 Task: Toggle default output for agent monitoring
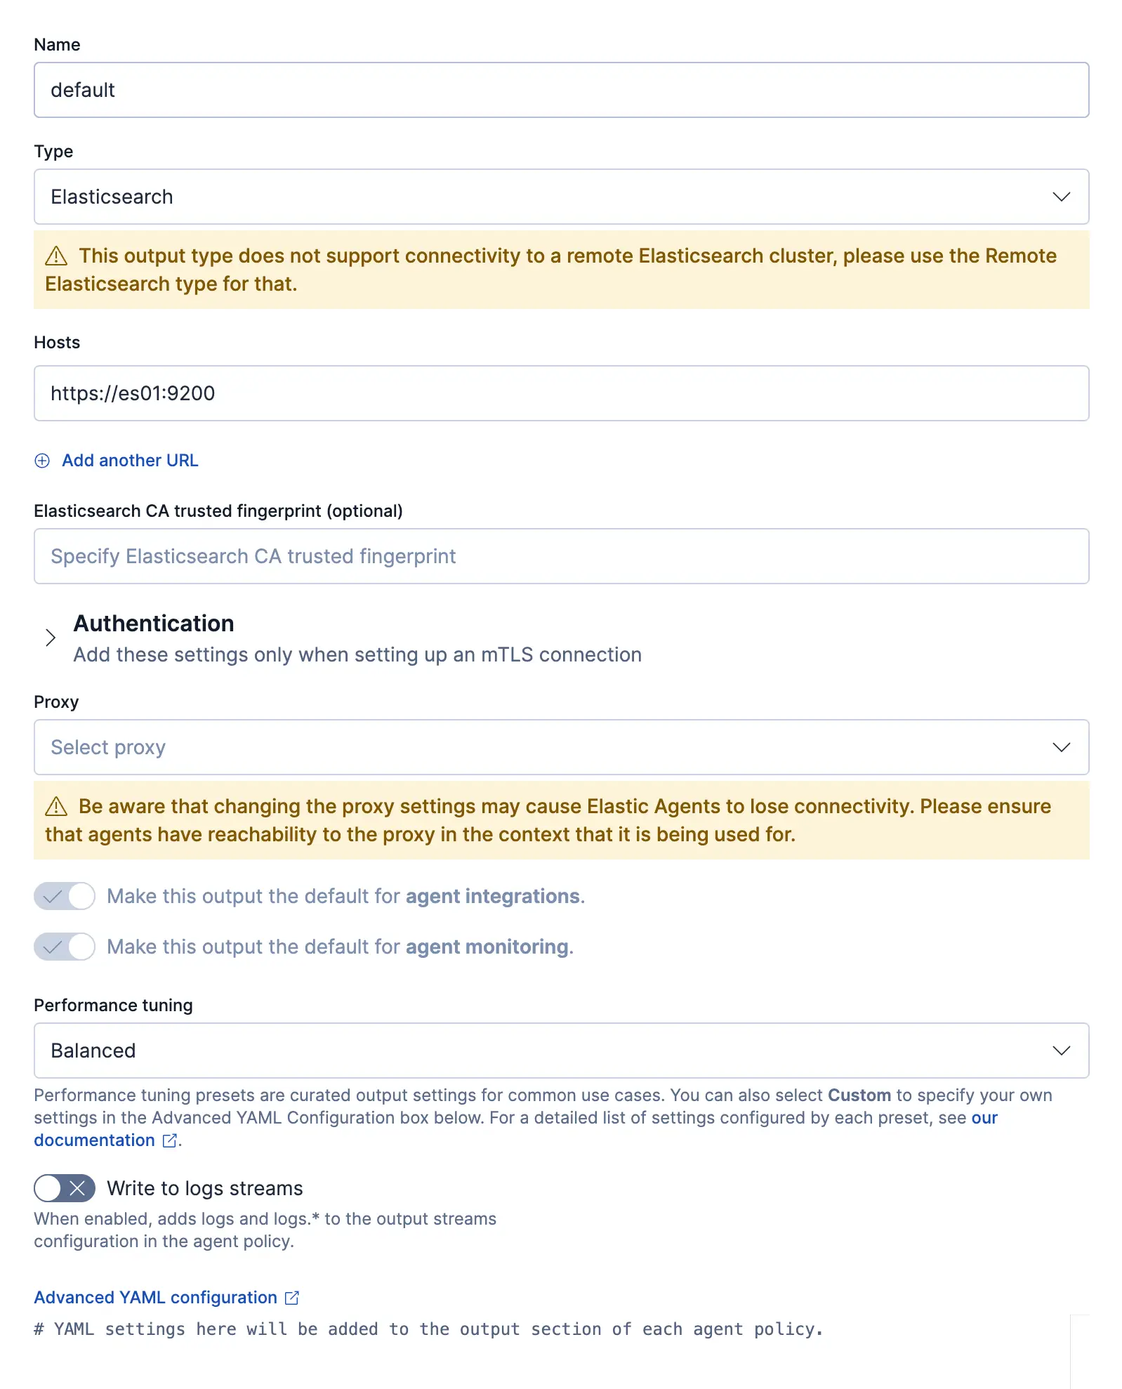click(x=65, y=947)
